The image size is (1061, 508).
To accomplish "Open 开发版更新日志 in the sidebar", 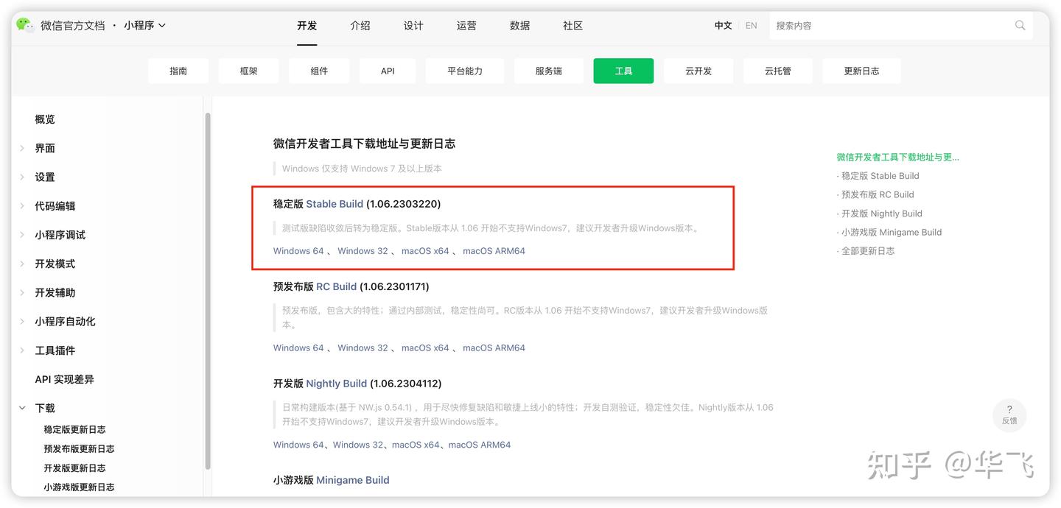I will (x=74, y=468).
